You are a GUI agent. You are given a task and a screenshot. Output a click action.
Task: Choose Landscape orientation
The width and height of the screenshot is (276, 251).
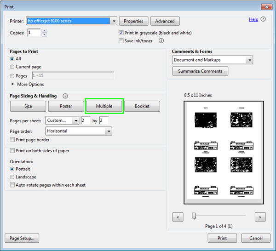point(12,177)
